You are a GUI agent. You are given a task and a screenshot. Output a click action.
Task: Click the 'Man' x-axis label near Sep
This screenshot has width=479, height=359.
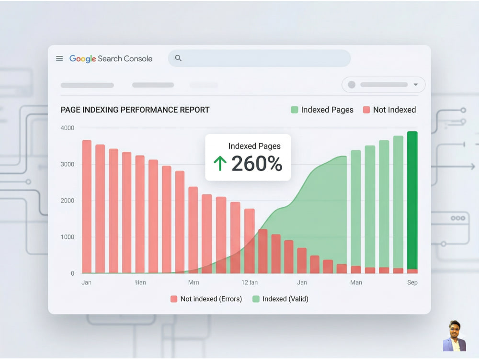pyautogui.click(x=356, y=282)
